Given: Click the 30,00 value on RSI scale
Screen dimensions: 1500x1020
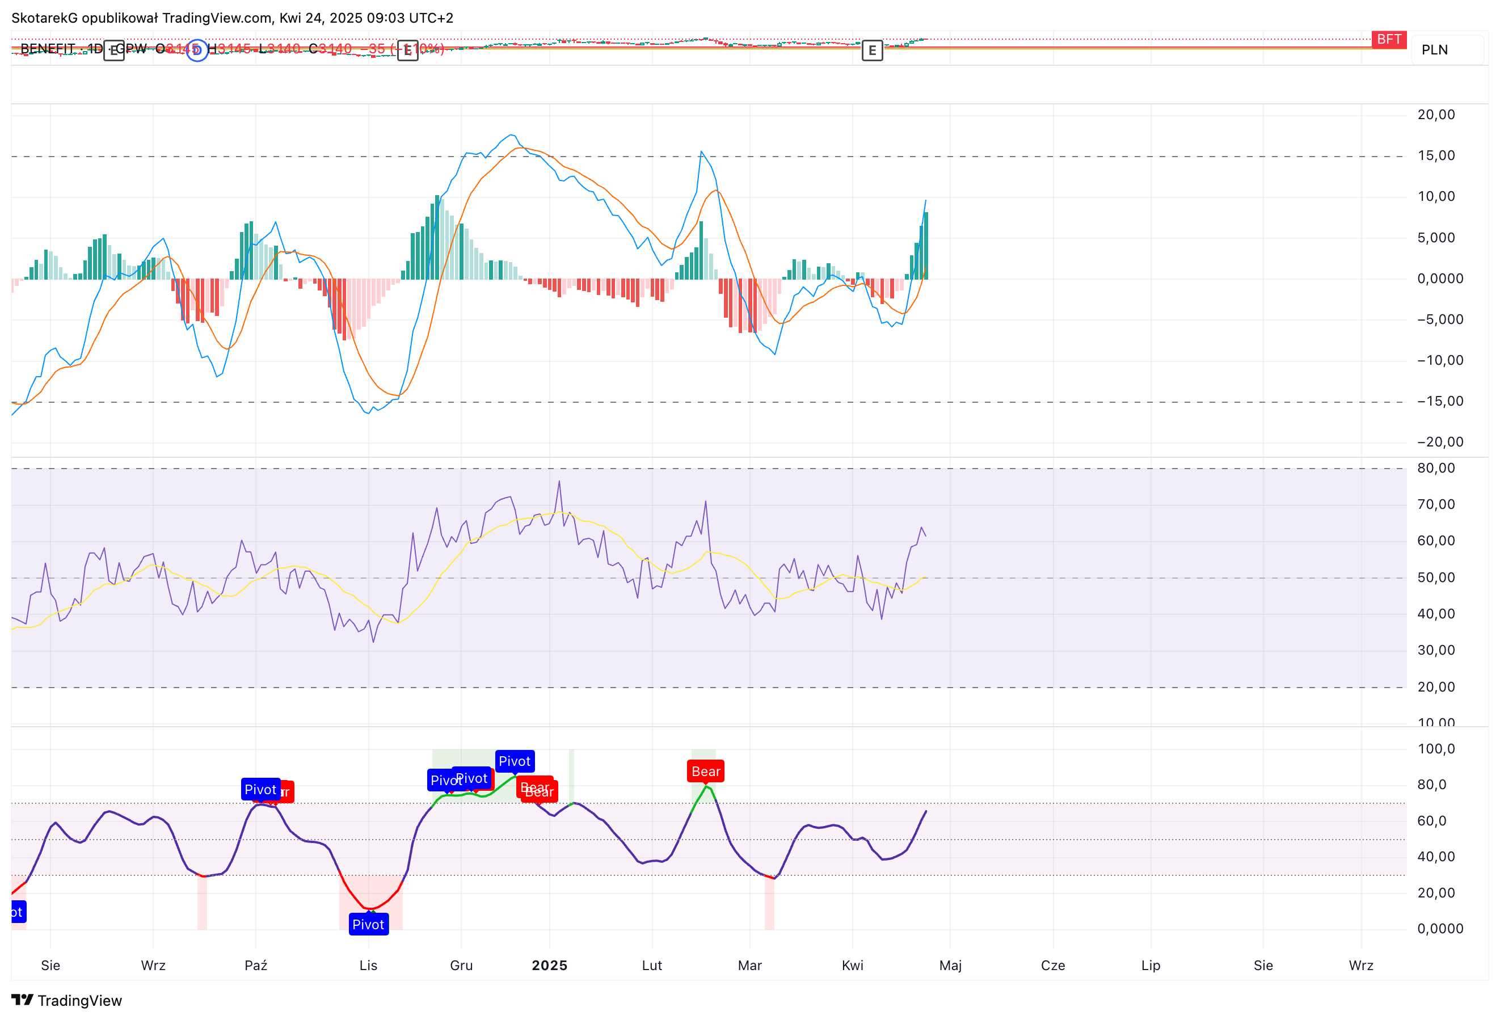Looking at the screenshot, I should 1435,650.
